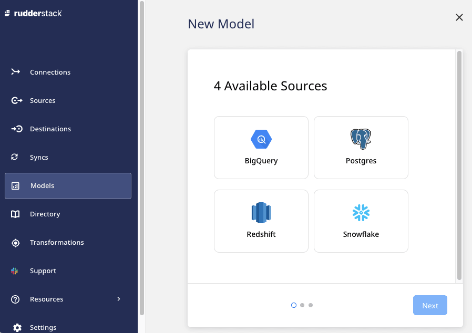Pick the Snowflake source card
Image resolution: width=472 pixels, height=333 pixels.
(361, 221)
